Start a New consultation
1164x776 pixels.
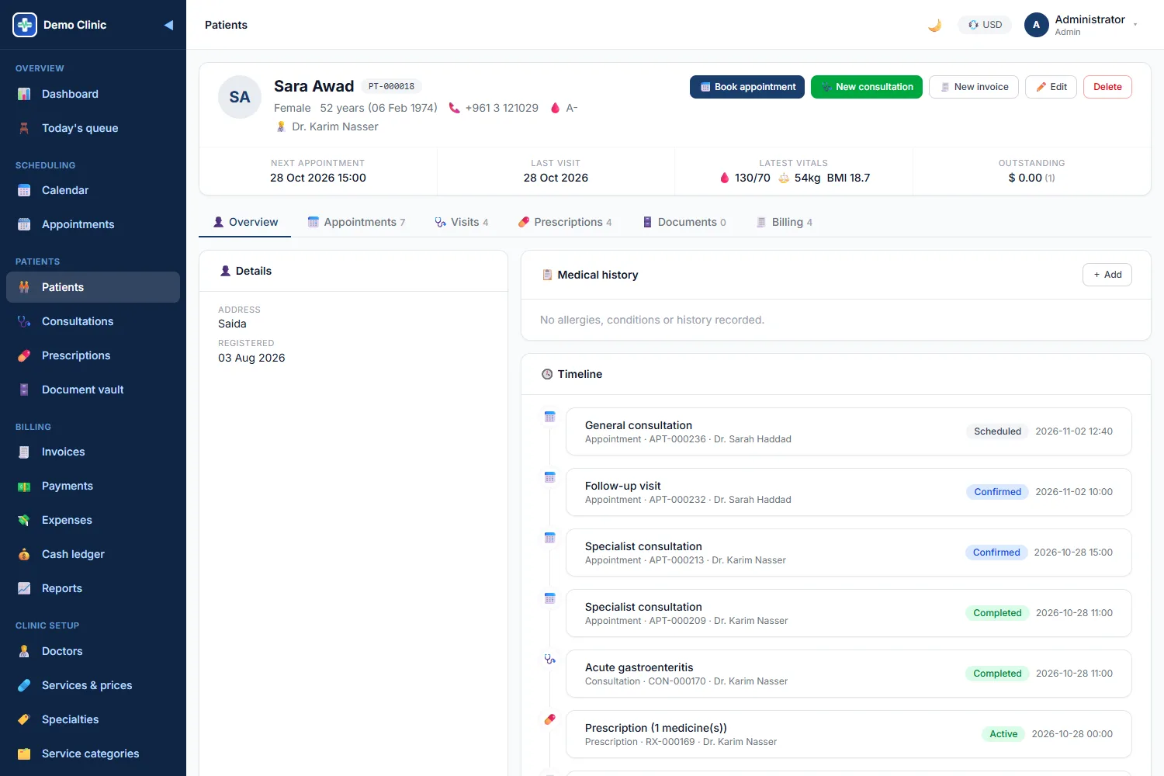click(867, 87)
